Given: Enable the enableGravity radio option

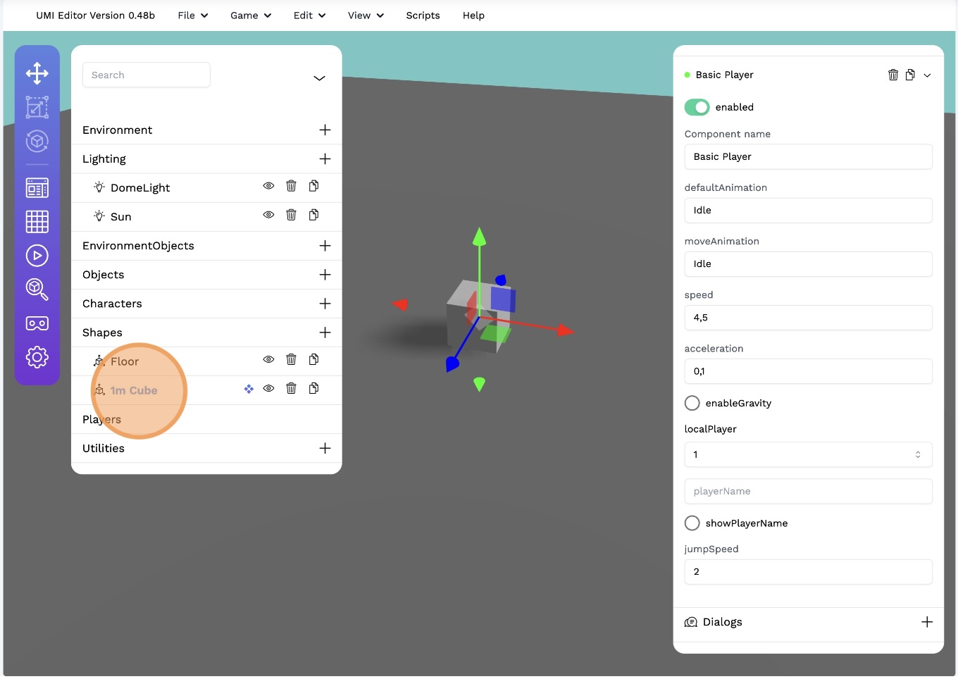Looking at the screenshot, I should tap(692, 403).
